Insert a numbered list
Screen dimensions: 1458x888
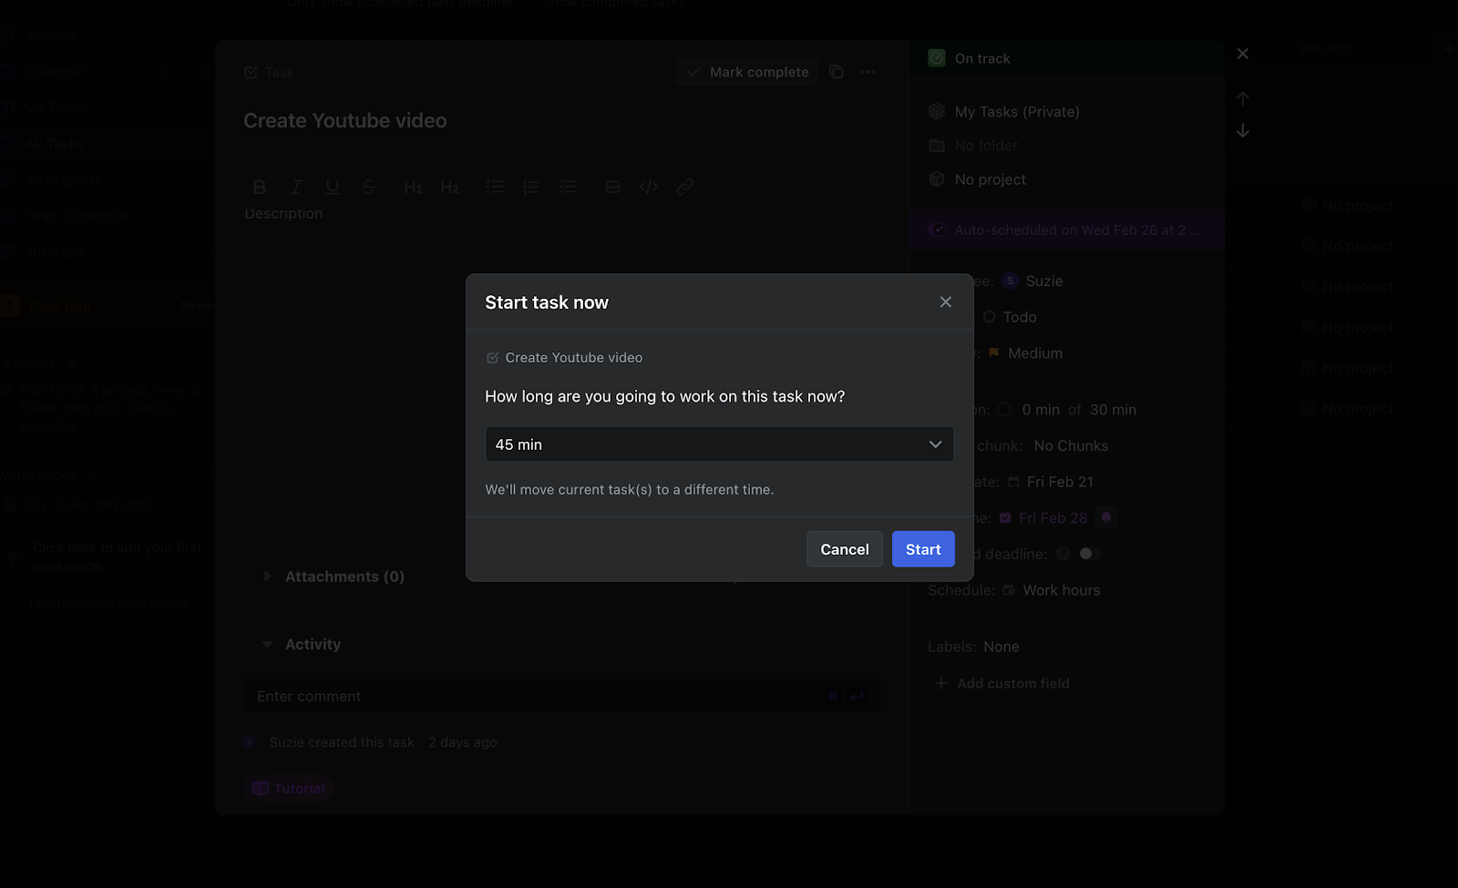coord(531,187)
